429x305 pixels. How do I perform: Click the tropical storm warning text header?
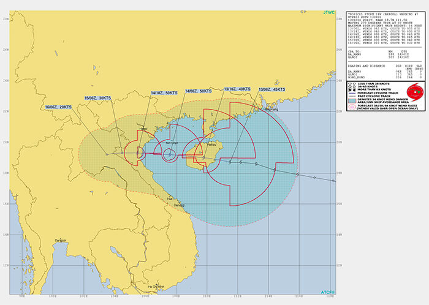pyautogui.click(x=381, y=13)
